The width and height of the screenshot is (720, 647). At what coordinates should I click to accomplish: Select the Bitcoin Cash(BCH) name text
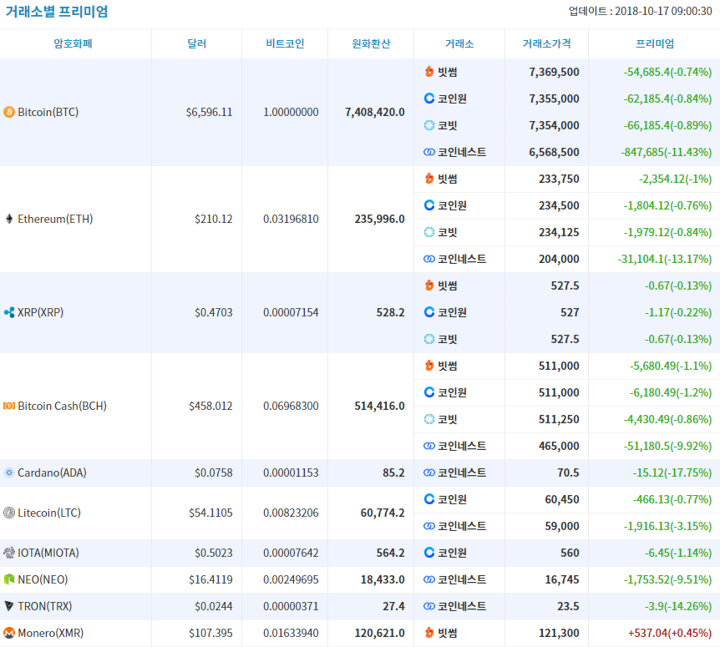[x=62, y=406]
